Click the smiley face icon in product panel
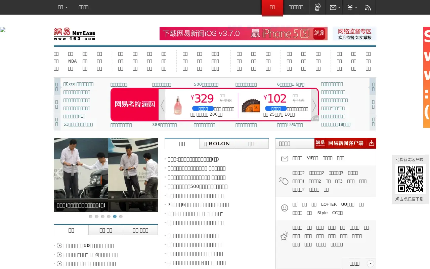Image resolution: width=430 pixels, height=269 pixels. pos(285,208)
